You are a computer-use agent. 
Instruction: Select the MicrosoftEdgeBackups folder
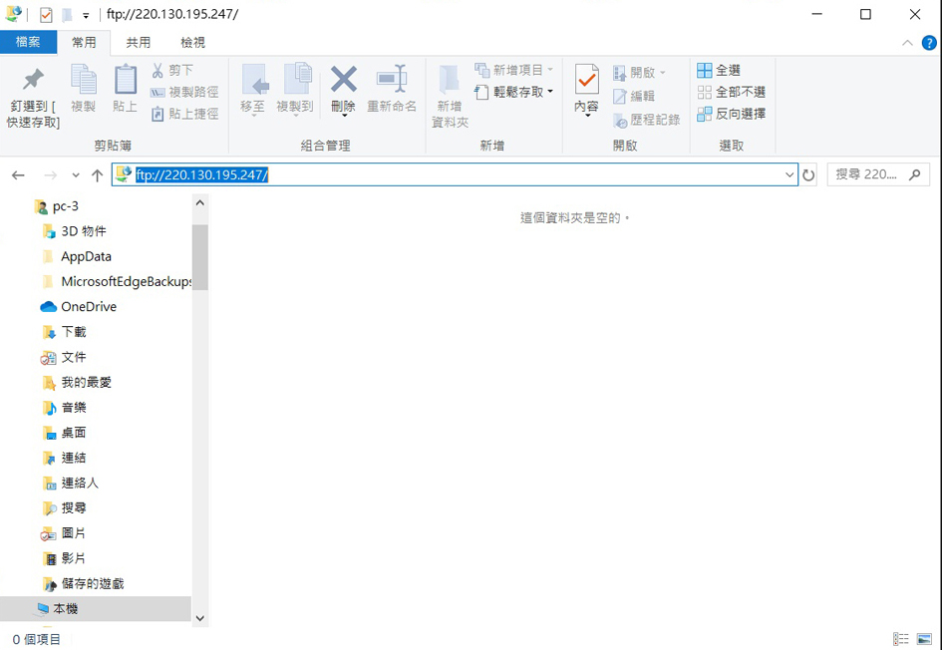(x=118, y=282)
